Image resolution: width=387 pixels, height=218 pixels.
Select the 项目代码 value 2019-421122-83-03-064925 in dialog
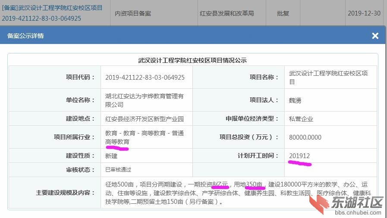point(145,78)
